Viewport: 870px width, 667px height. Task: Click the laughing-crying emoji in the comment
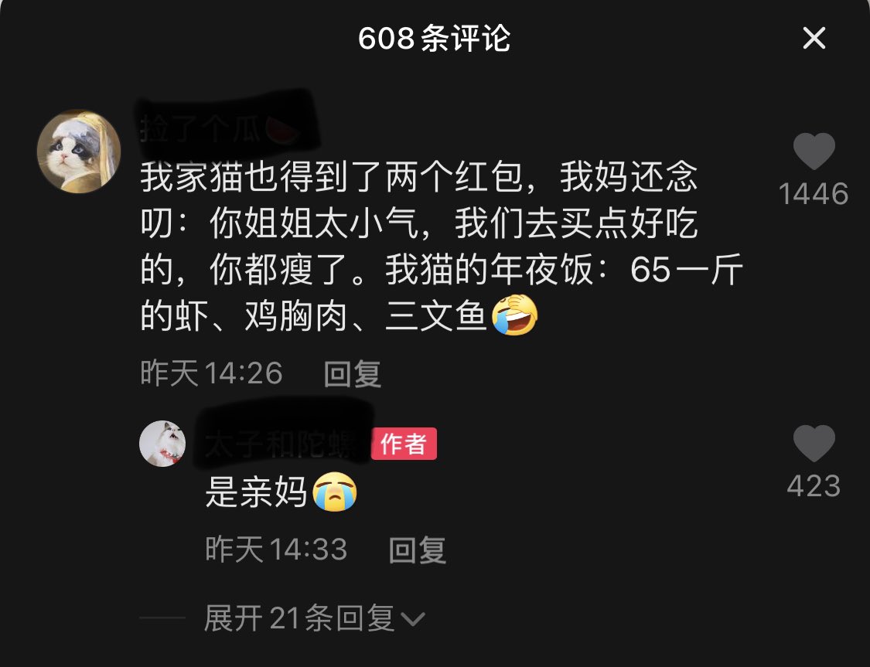[515, 315]
